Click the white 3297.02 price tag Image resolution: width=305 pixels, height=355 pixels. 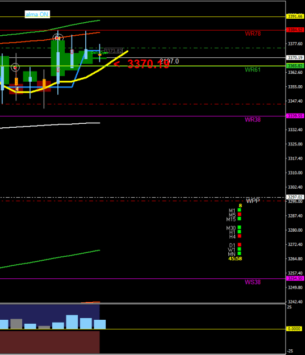coord(295,197)
